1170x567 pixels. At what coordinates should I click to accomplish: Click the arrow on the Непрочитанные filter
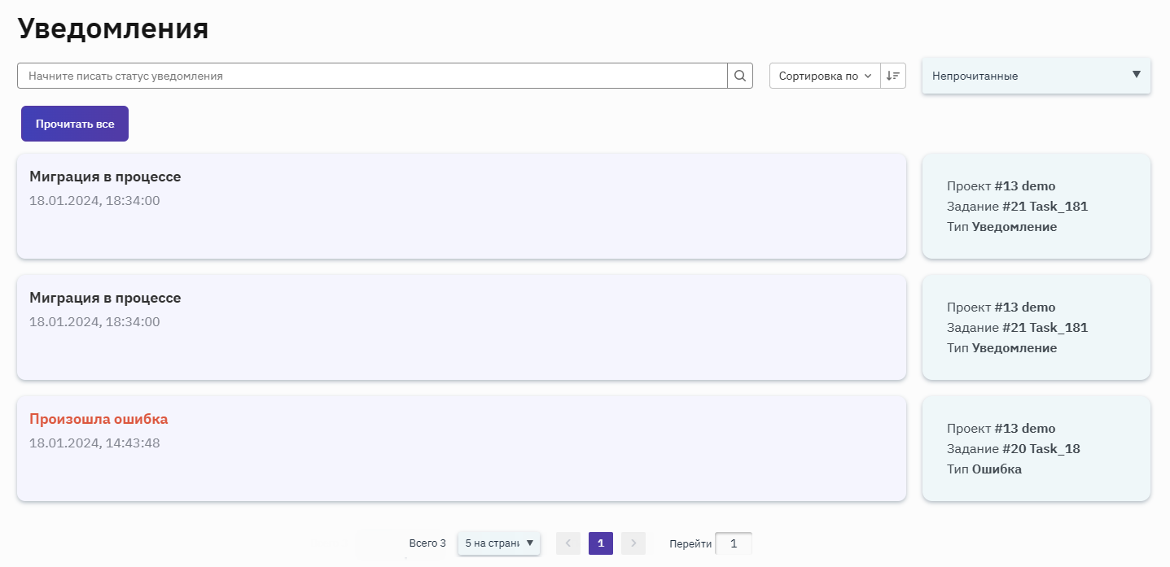coord(1136,75)
